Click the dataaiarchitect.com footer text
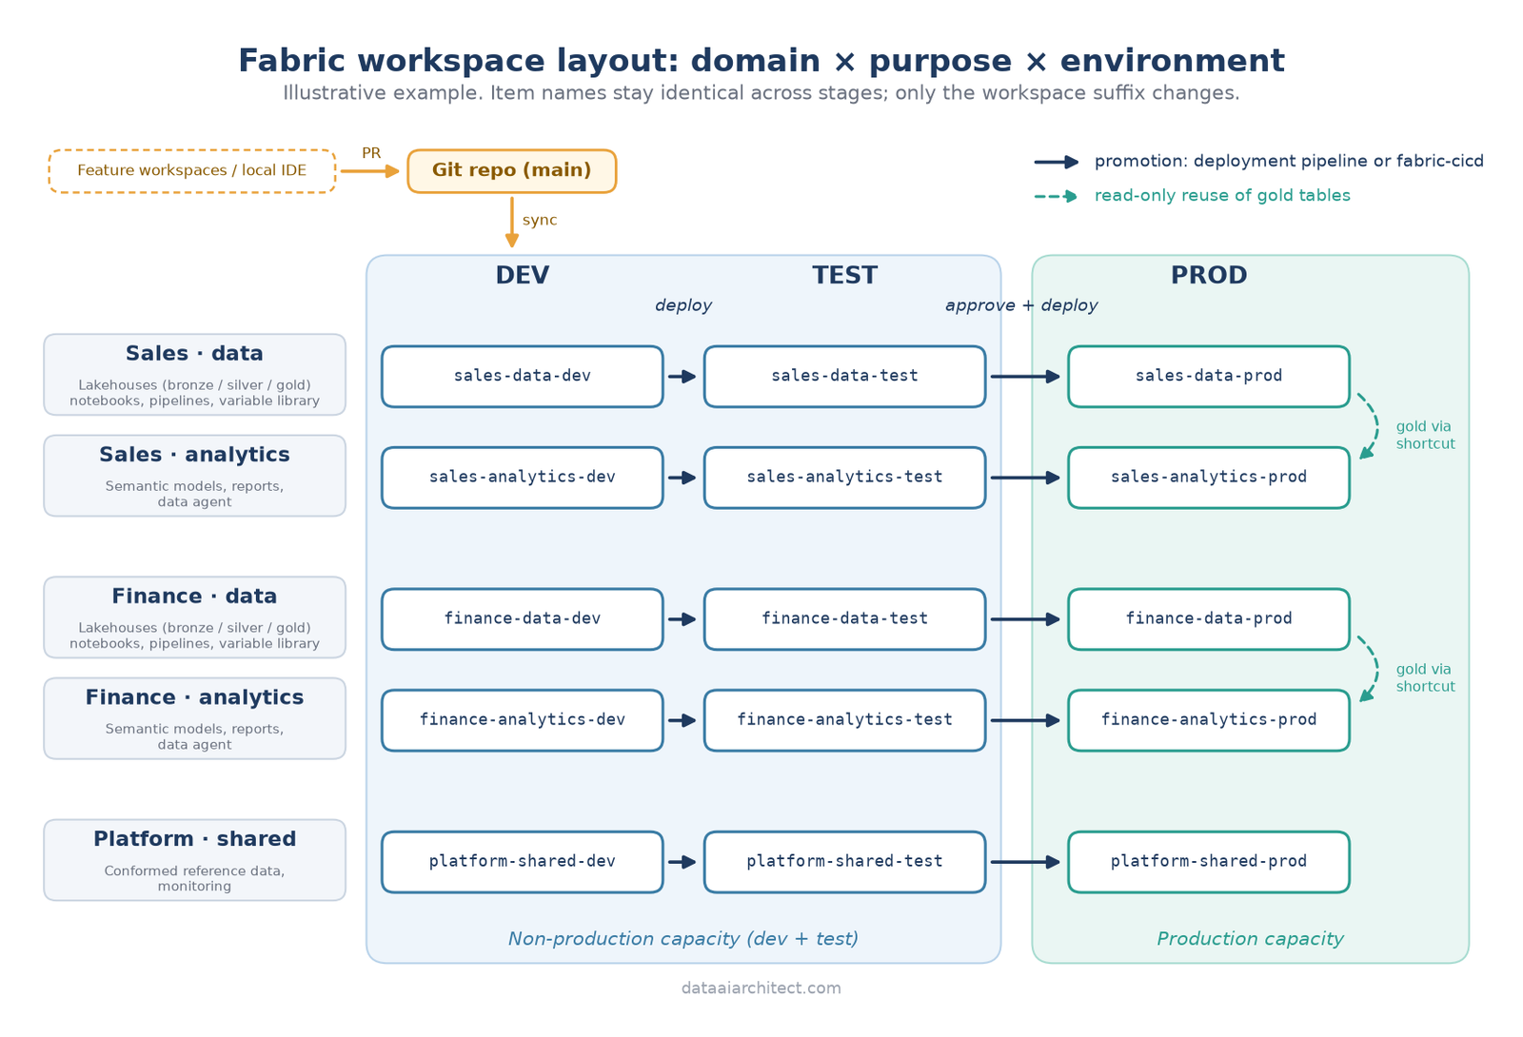The image size is (1523, 1037). 761,988
